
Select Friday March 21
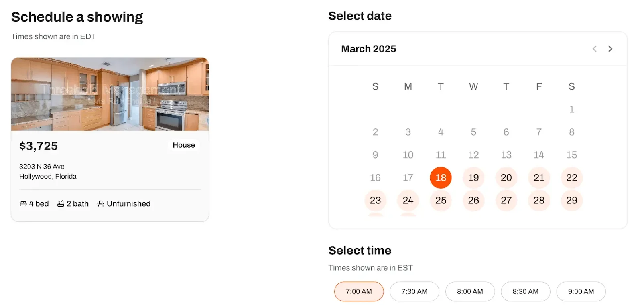tap(539, 177)
